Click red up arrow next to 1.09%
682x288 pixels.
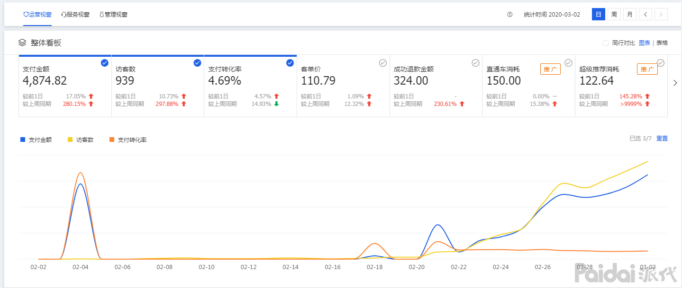pyautogui.click(x=369, y=96)
